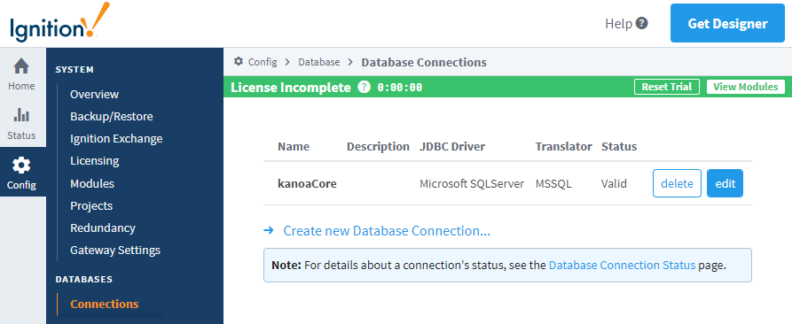The width and height of the screenshot is (792, 324).
Task: Go to Config in the breadcrumb
Action: point(263,62)
